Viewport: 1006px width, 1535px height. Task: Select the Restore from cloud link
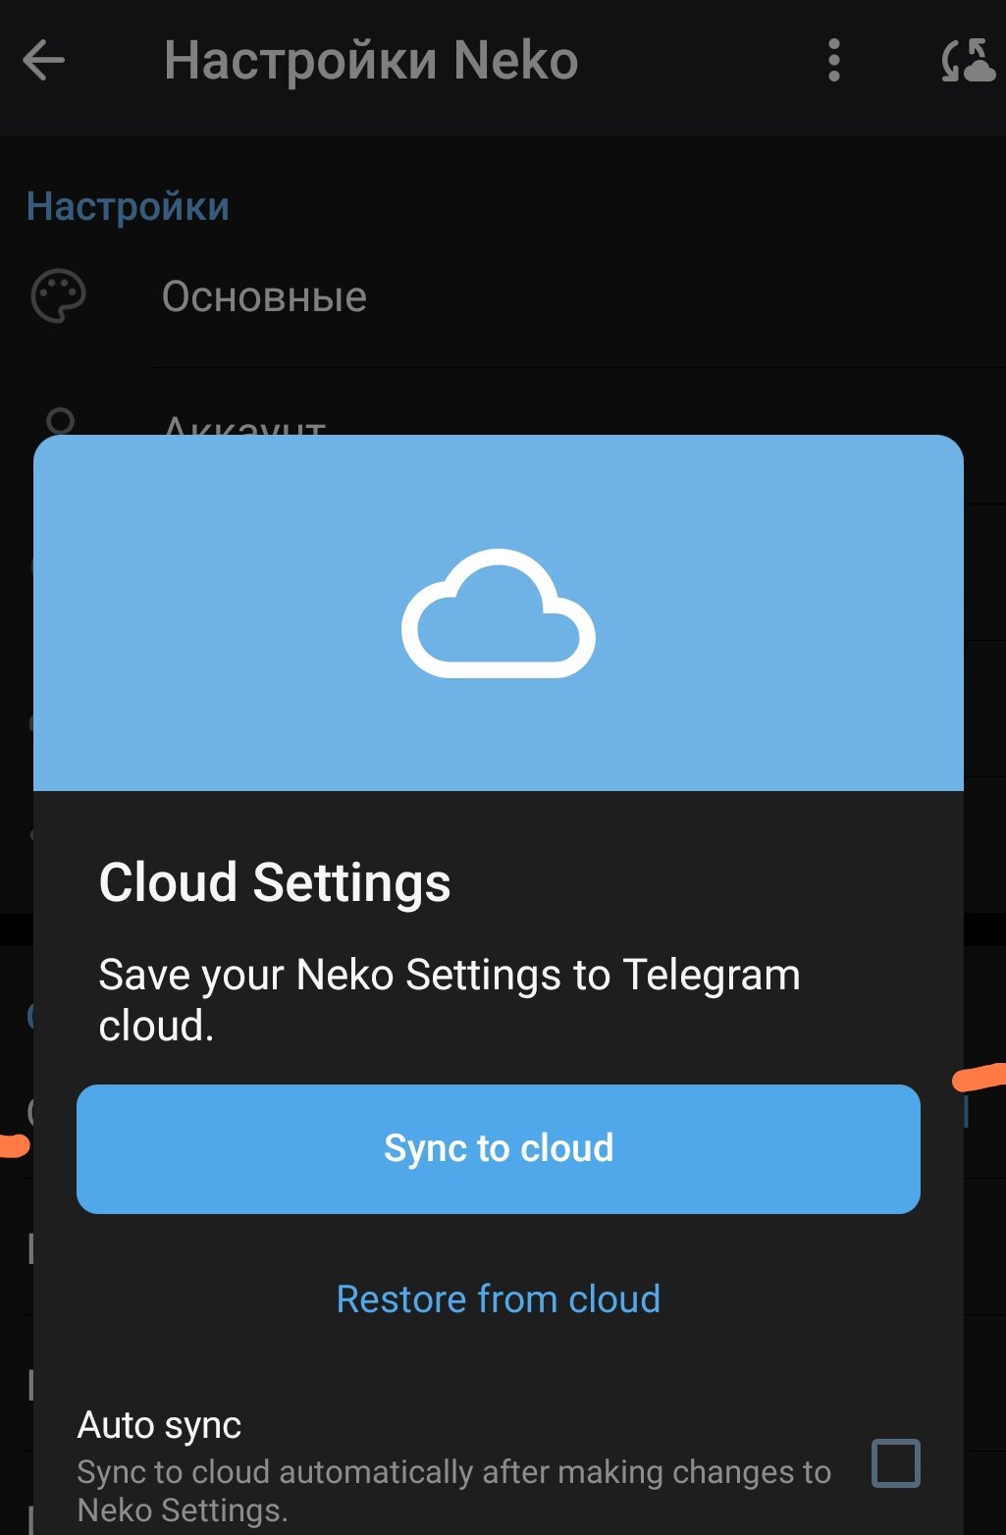pos(499,1298)
